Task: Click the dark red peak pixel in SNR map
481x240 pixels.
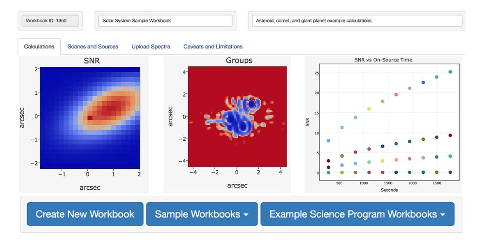Action: click(90, 118)
